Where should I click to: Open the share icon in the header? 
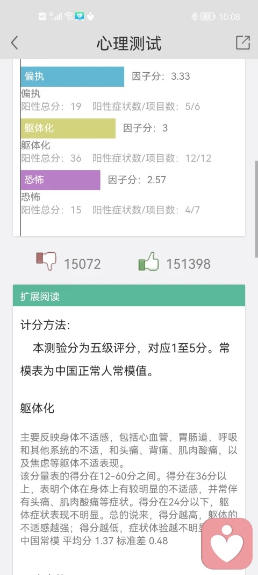tap(242, 43)
